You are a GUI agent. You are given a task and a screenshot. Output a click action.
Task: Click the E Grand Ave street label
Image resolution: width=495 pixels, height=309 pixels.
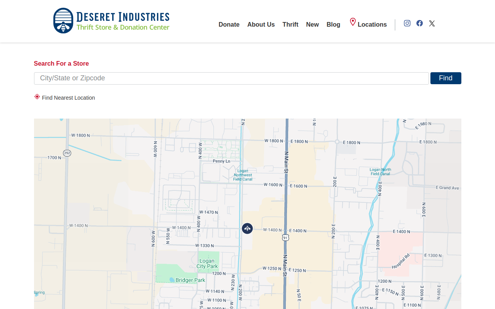coord(447,188)
